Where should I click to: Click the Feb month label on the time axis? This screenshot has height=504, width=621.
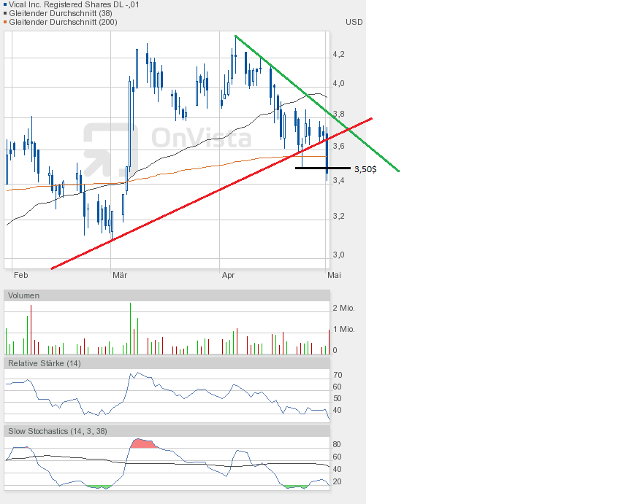pyautogui.click(x=21, y=275)
